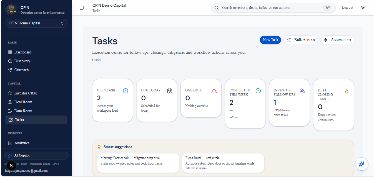Select the Due Today stat card
Viewport: 374px width, 177px height.
[157, 100]
